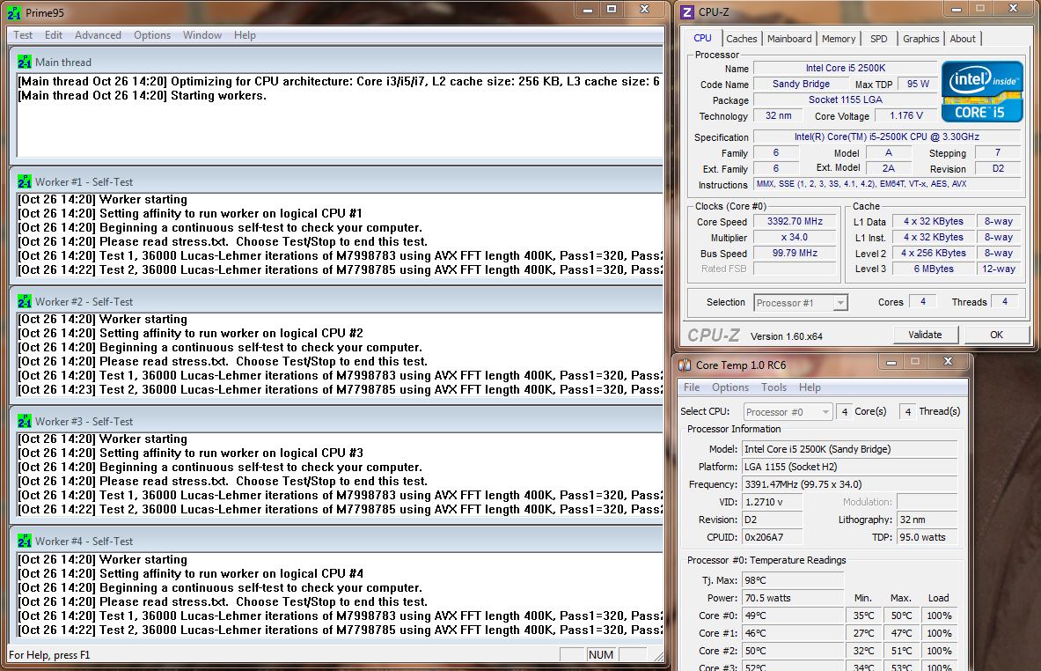Viewport: 1041px width, 671px height.
Task: Click the Package value Socket 1155 LGA
Action: click(845, 100)
